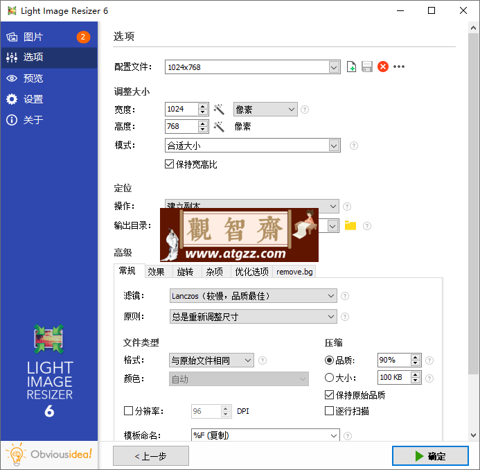Click the red delete profile icon
This screenshot has height=470, width=480.
382,67
